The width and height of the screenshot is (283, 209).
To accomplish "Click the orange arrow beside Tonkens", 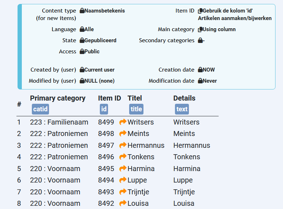I will pos(123,157).
